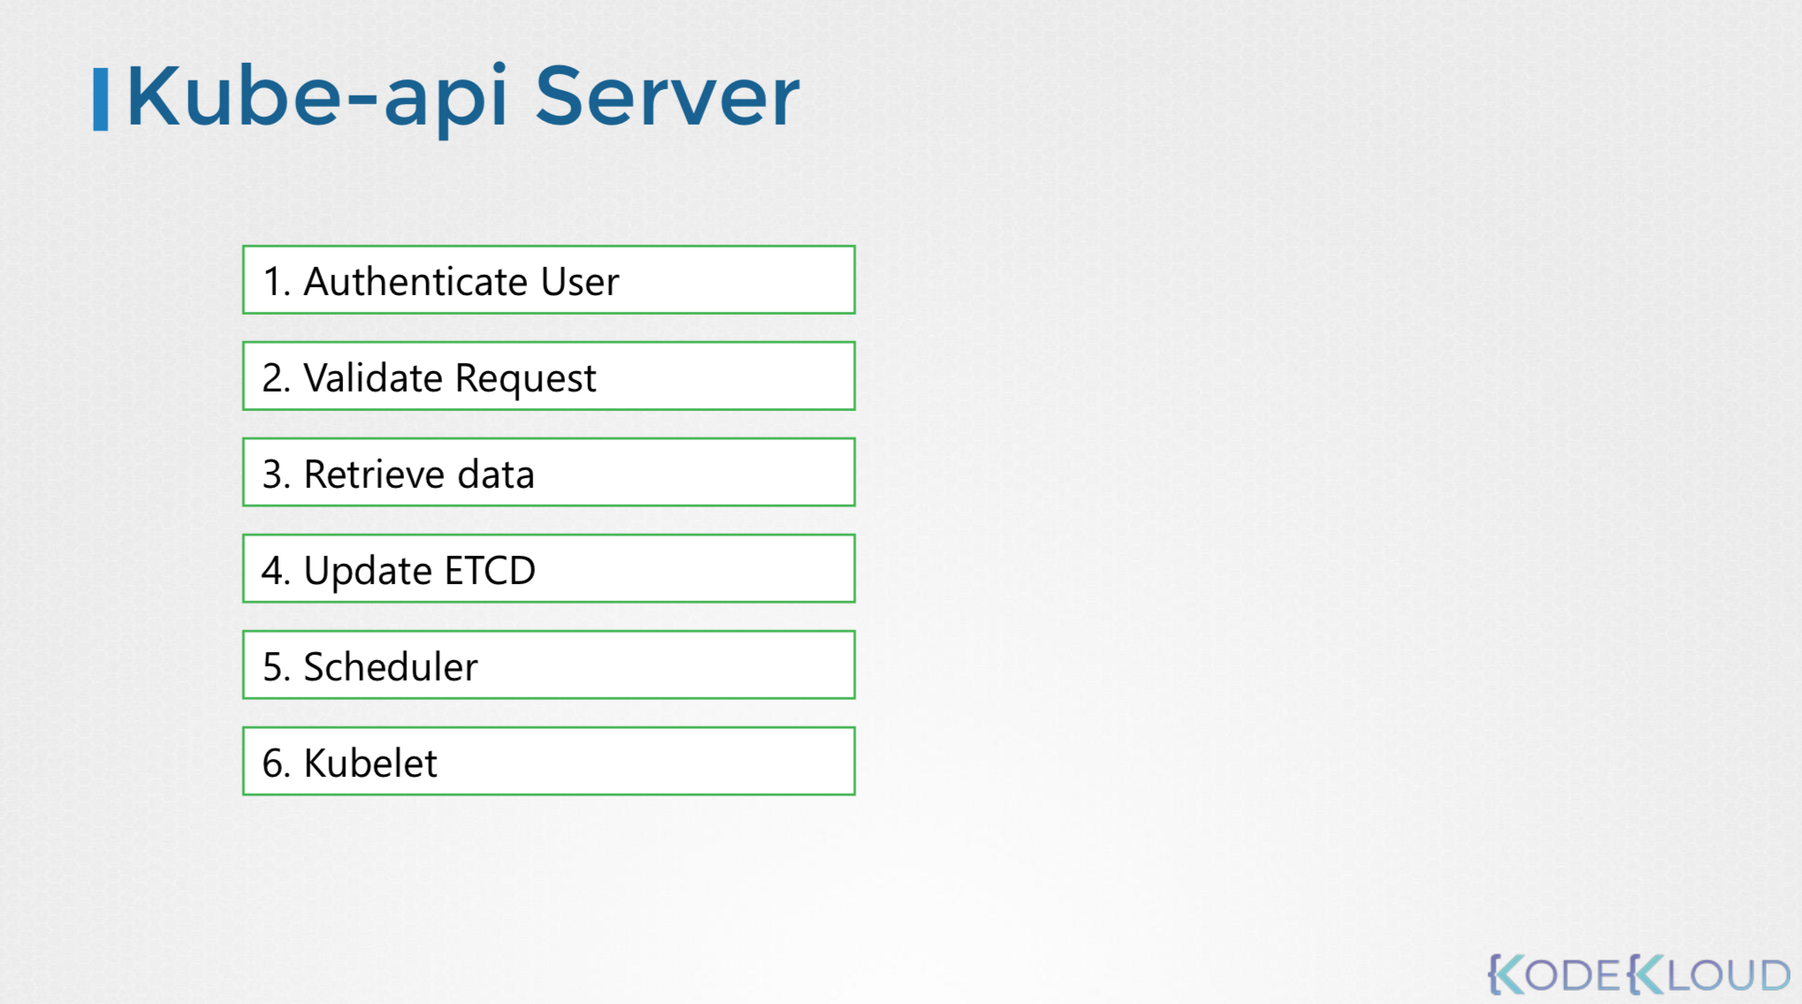This screenshot has height=1004, width=1802.
Task: Click the "LOUD" letters in the logo
Action: coord(1728,976)
